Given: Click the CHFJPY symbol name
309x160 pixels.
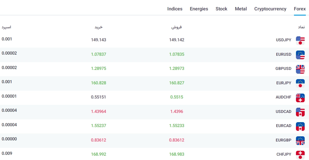Looking at the screenshot, I should pos(284,154).
